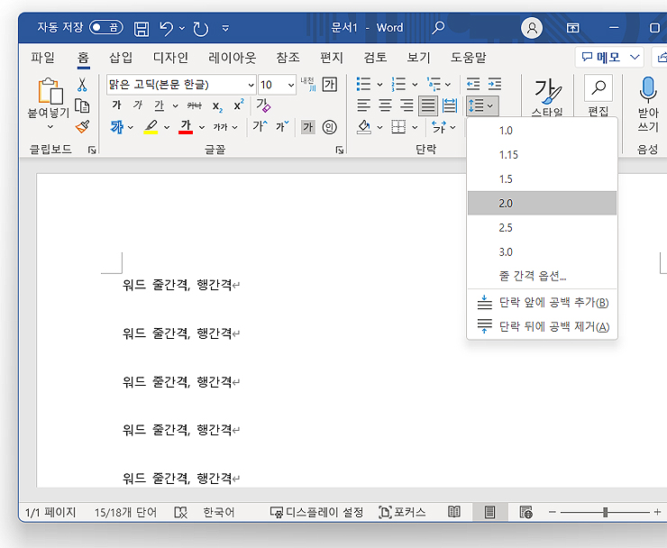
Task: Toggle bold 가 formatting
Action: click(x=116, y=105)
